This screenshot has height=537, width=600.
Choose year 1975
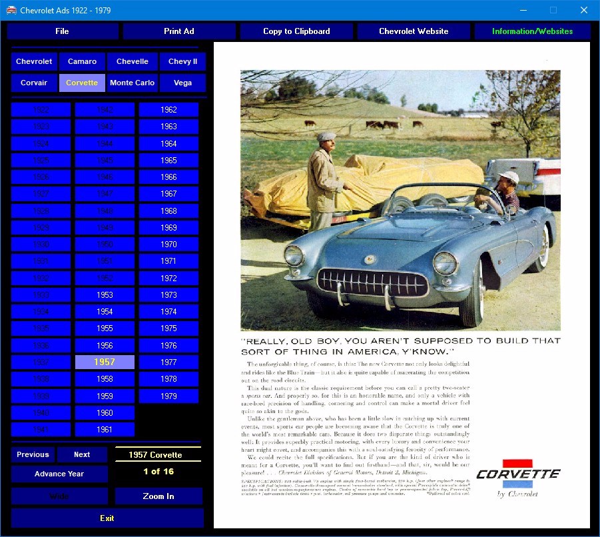pos(168,328)
